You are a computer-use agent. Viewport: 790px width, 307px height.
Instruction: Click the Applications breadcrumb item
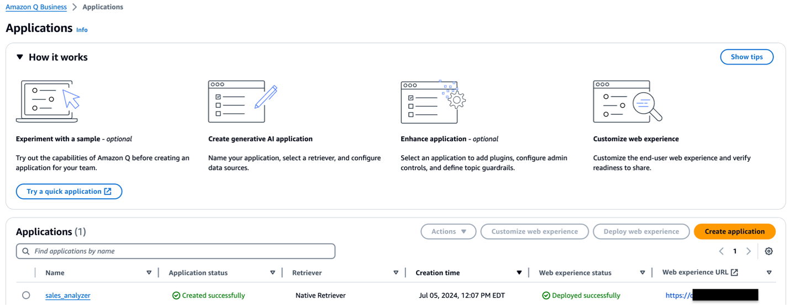(x=103, y=7)
